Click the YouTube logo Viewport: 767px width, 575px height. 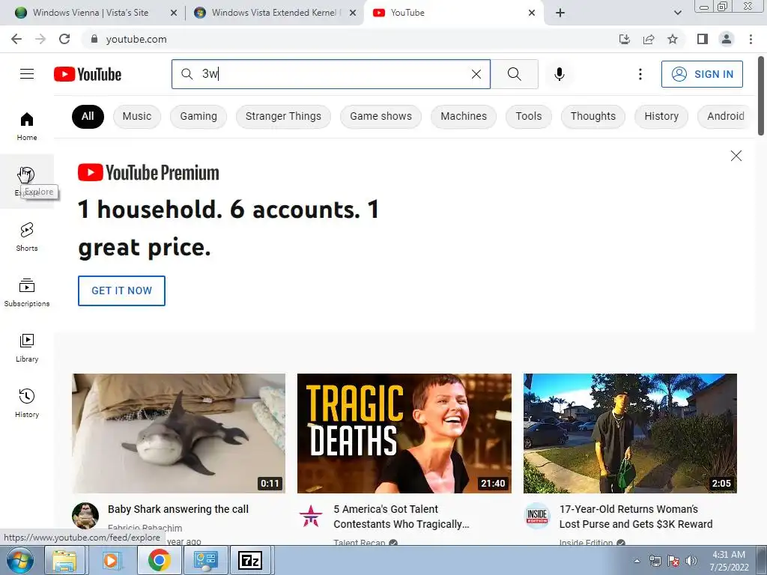[x=88, y=74]
